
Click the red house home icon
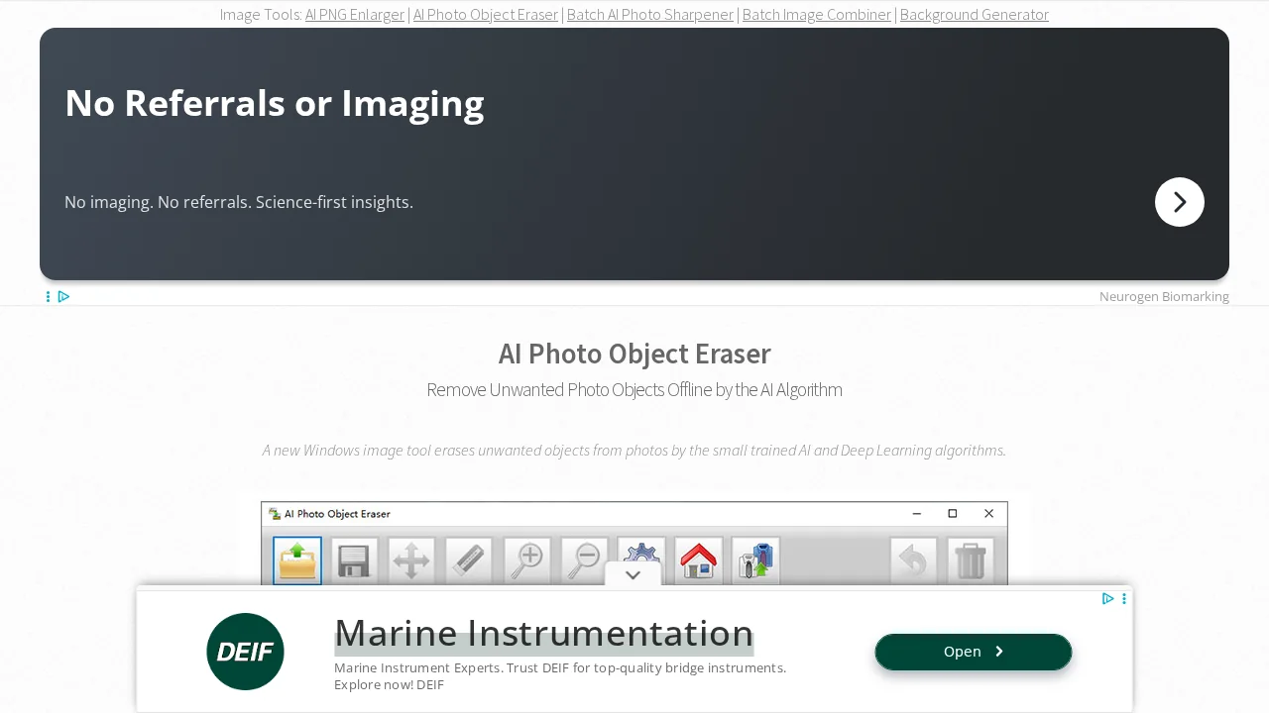(699, 560)
